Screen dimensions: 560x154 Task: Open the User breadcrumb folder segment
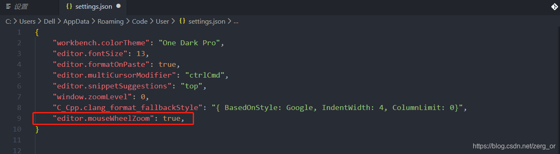pos(162,21)
